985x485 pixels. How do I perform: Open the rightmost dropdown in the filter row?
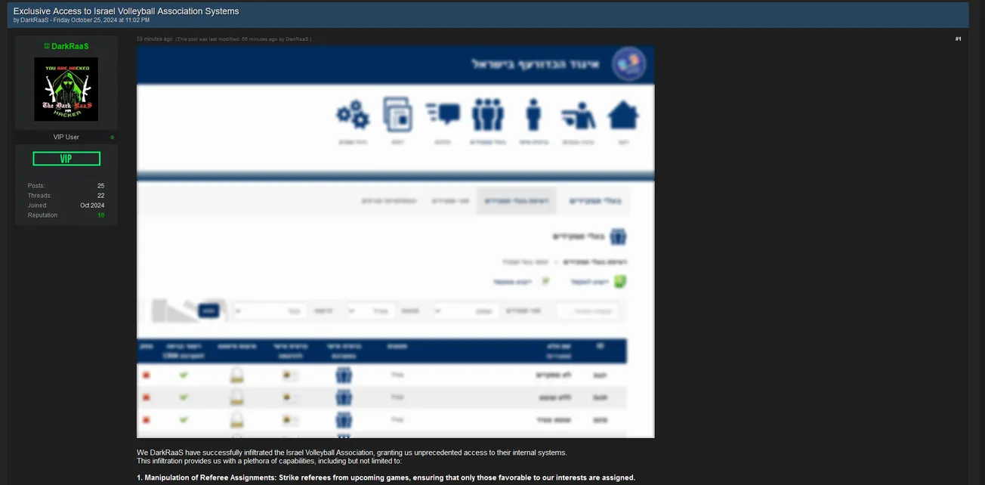pyautogui.click(x=465, y=310)
